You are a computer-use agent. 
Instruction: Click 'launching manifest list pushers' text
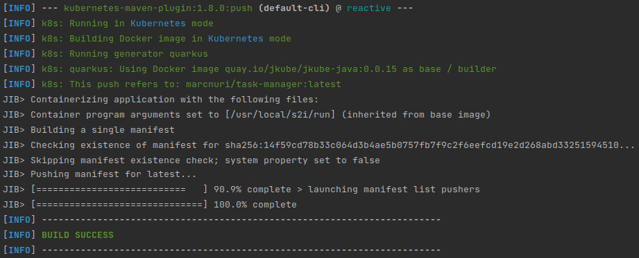pos(394,190)
